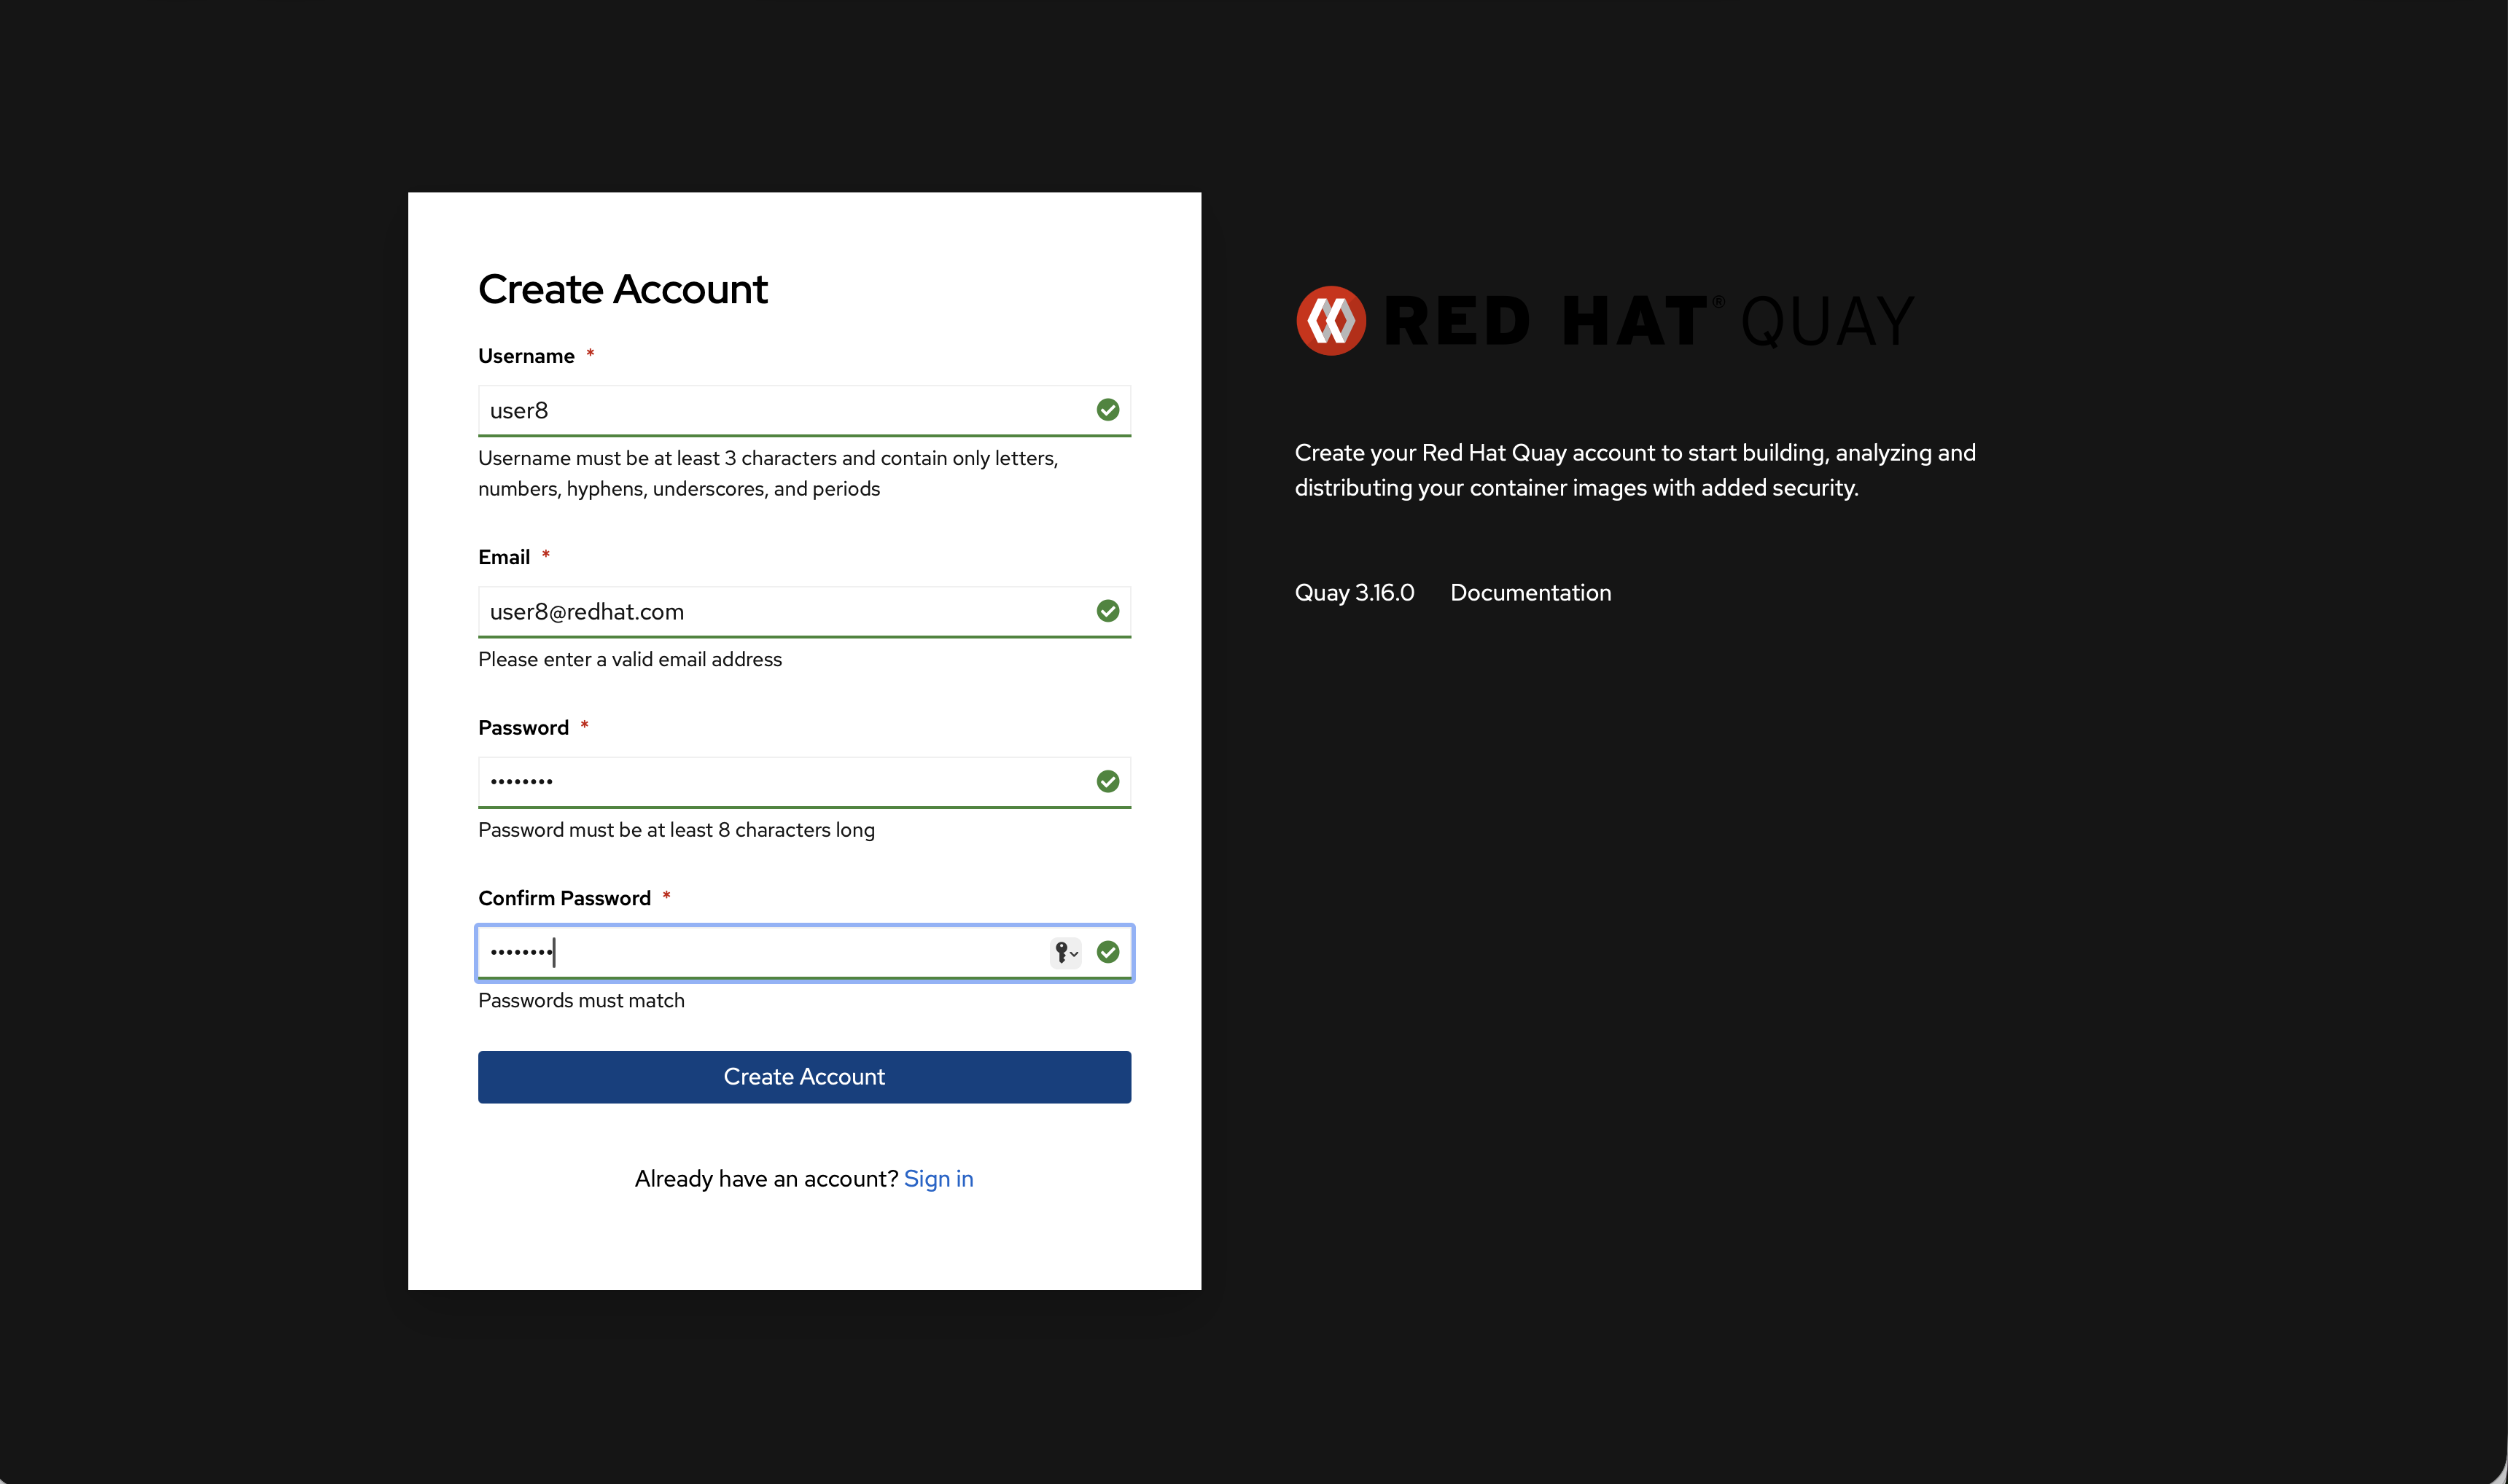Click the Create Account page heading
The width and height of the screenshot is (2508, 1484).
pyautogui.click(x=622, y=289)
